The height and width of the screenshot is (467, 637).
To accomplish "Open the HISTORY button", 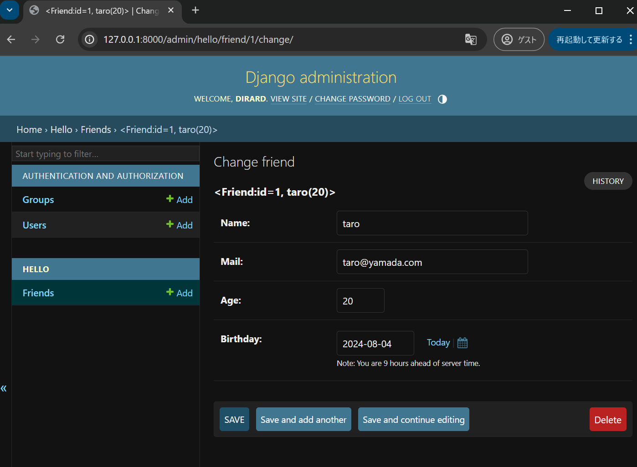I will 608,181.
